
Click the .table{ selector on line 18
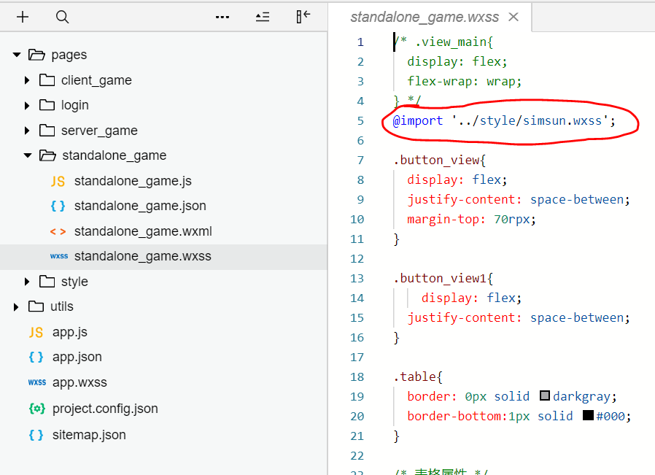pos(418,376)
